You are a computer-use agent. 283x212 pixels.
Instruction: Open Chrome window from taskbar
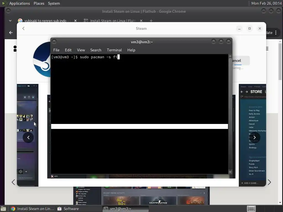pyautogui.click(x=32, y=209)
